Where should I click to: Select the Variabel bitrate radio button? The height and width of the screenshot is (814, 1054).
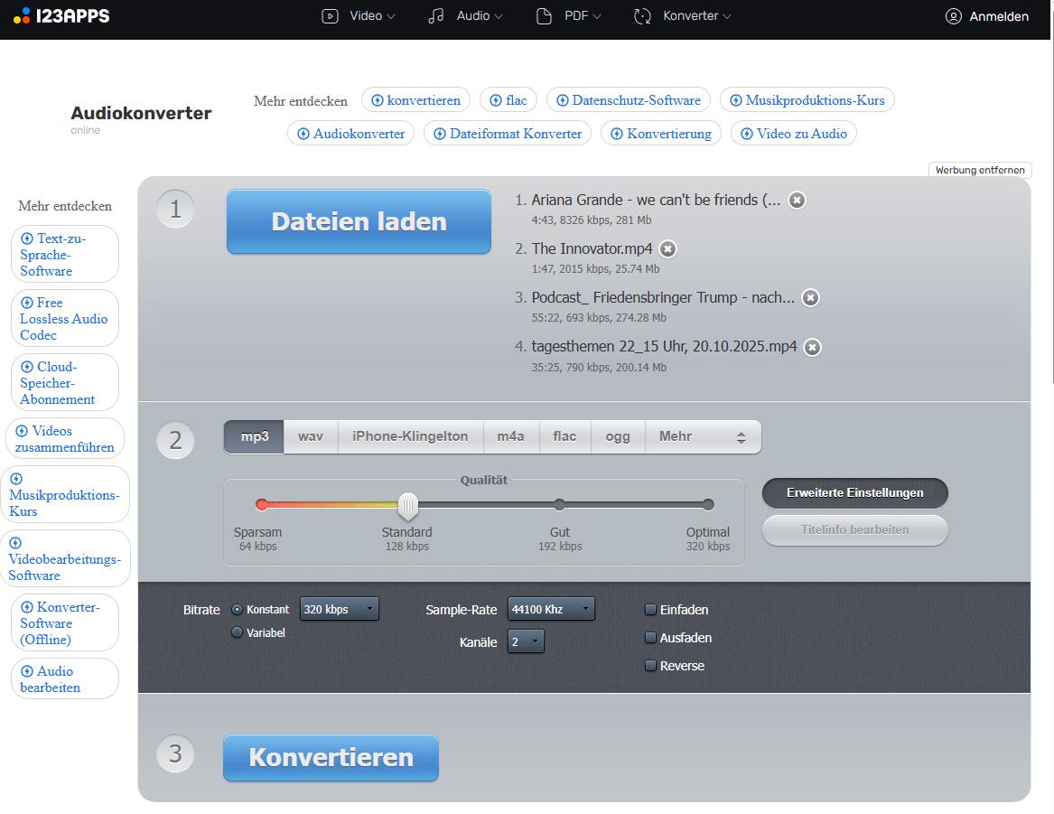tap(238, 632)
